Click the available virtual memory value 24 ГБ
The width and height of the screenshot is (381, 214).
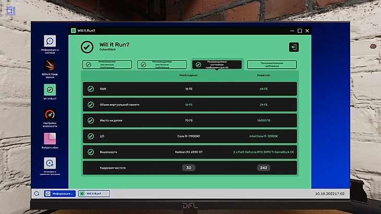pyautogui.click(x=264, y=105)
